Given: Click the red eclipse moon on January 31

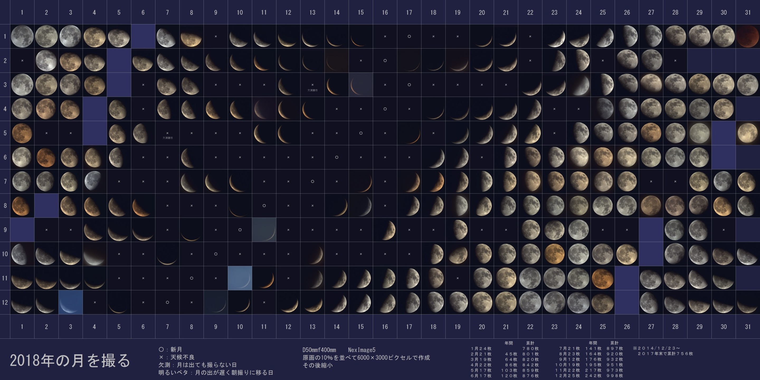Looking at the screenshot, I should pos(748,36).
